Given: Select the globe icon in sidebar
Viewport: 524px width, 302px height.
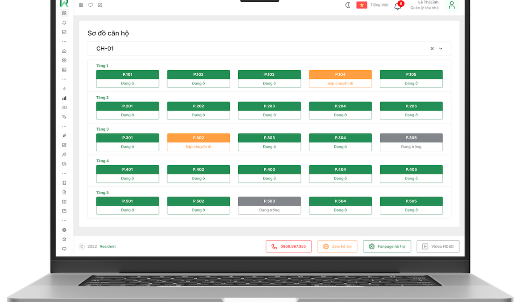Looking at the screenshot, I should tap(64, 230).
